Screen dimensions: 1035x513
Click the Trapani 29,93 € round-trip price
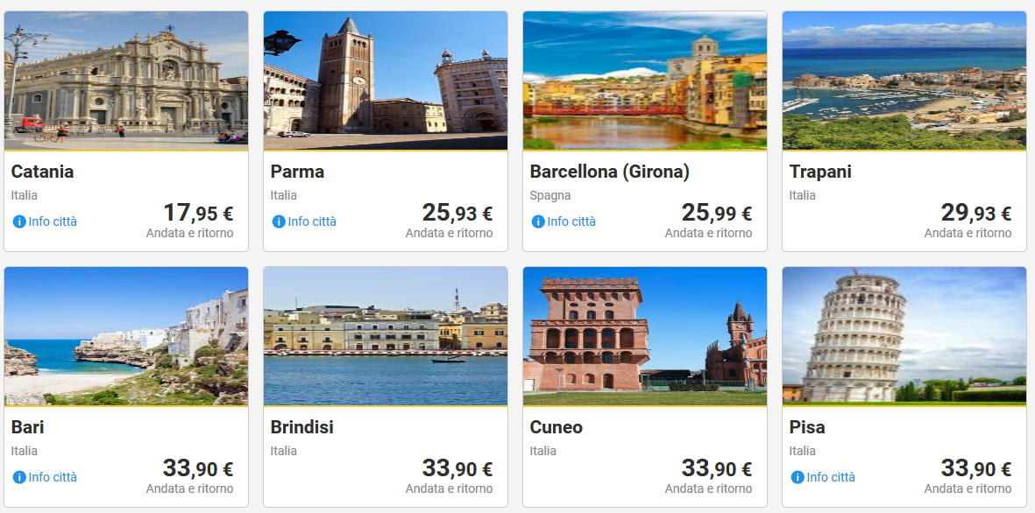point(975,213)
